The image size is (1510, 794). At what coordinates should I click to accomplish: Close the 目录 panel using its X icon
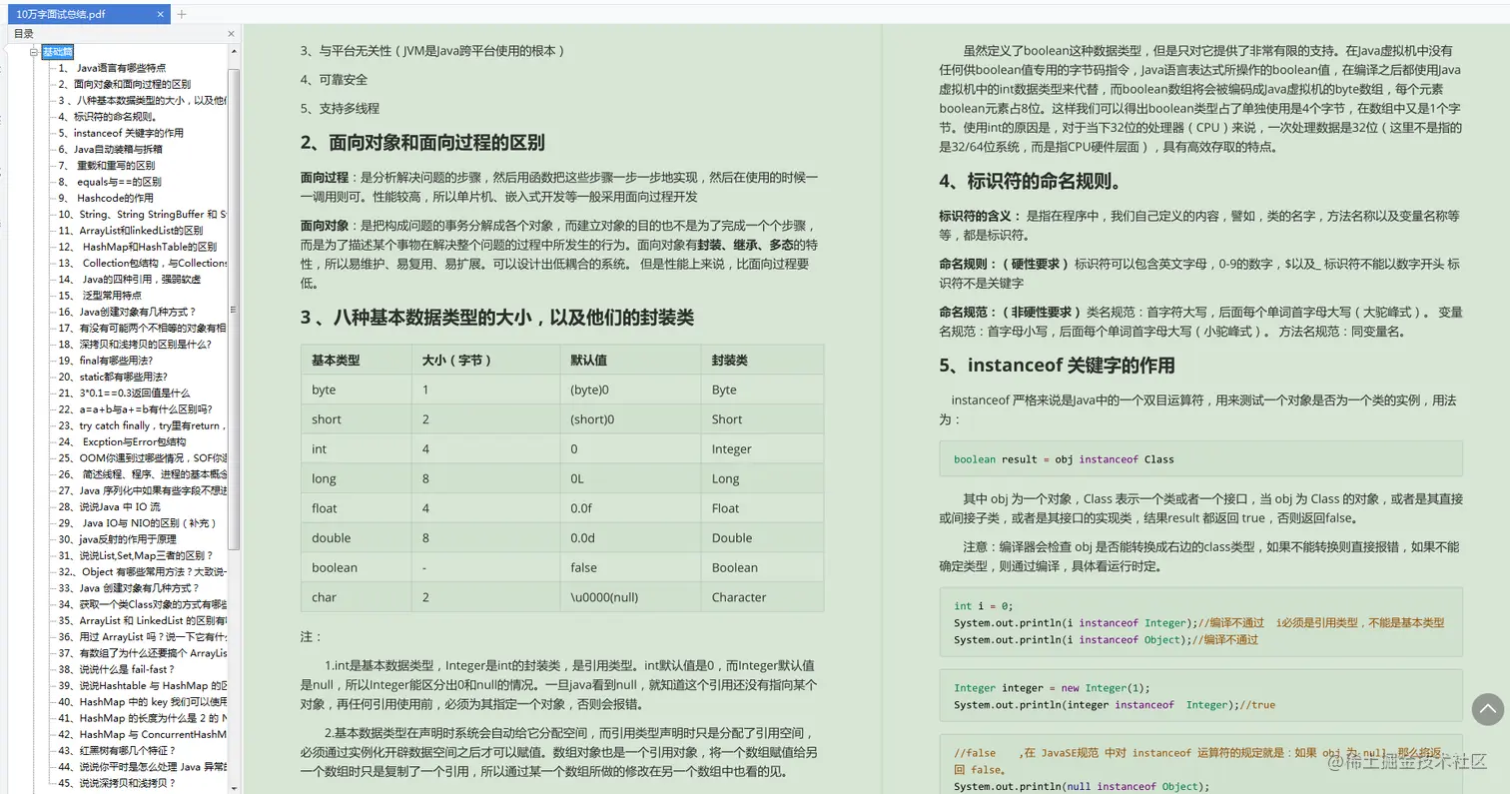click(231, 32)
